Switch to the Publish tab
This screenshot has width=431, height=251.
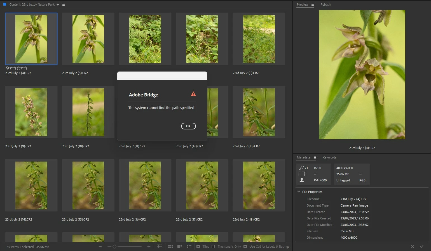pos(325,4)
